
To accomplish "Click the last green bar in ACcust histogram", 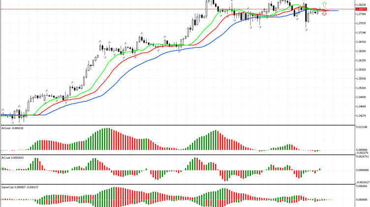I will click(x=319, y=170).
